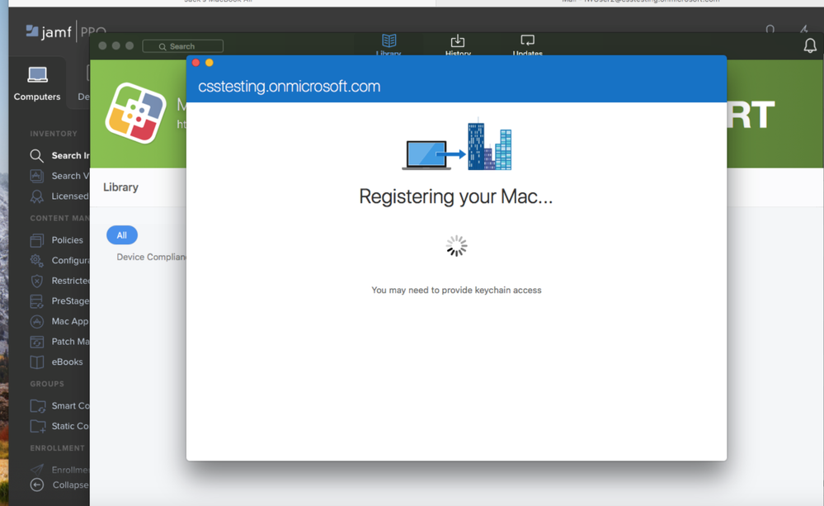Image resolution: width=824 pixels, height=506 pixels.
Task: Click the GROUPS section header in Jamf
Action: coord(47,384)
